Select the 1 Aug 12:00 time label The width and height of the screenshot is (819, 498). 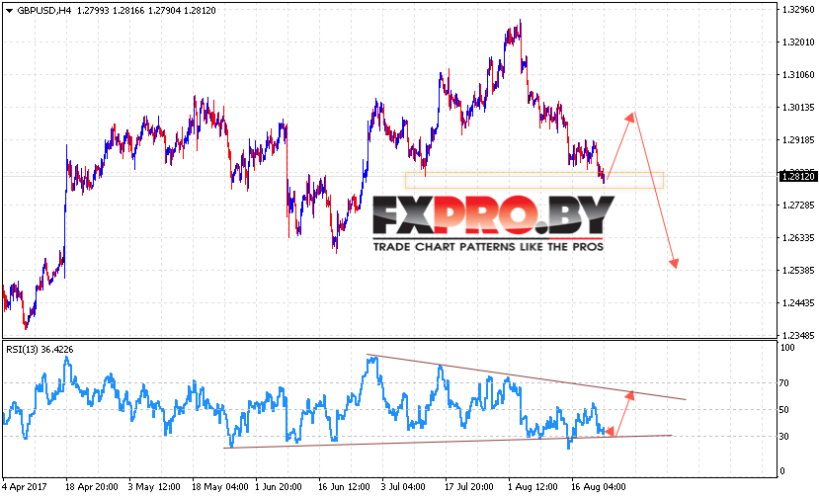532,487
